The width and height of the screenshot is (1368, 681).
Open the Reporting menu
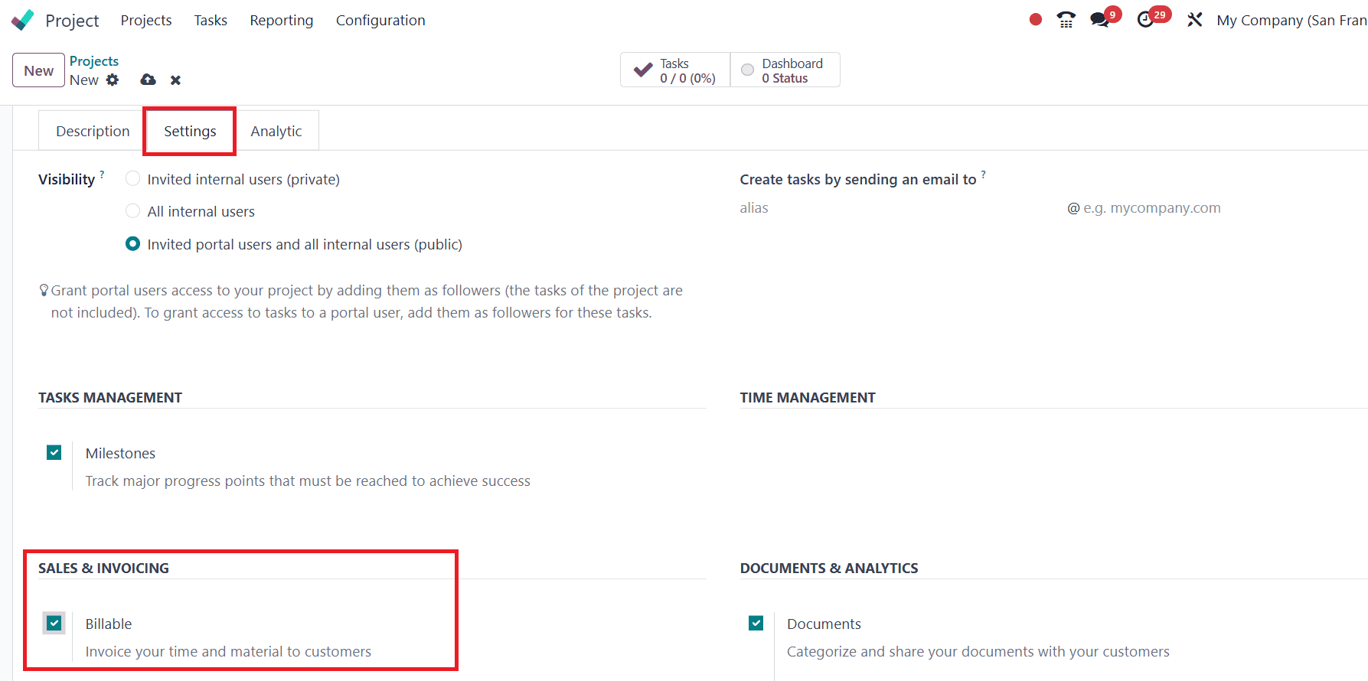click(x=282, y=20)
